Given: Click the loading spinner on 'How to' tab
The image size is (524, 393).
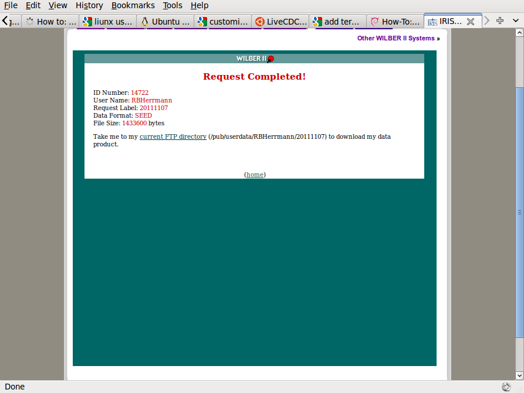Looking at the screenshot, I should [x=30, y=22].
